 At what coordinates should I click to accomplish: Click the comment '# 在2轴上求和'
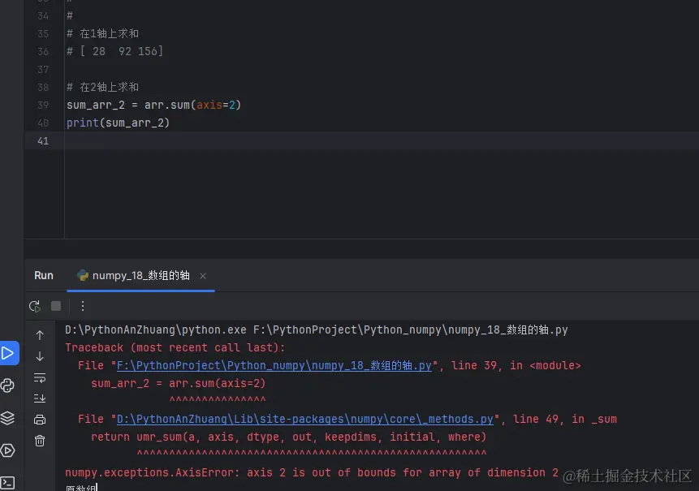click(102, 87)
